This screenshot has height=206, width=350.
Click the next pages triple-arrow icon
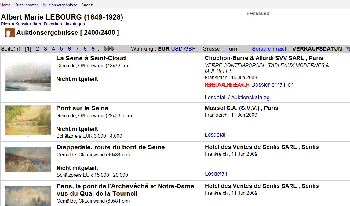coord(109,49)
